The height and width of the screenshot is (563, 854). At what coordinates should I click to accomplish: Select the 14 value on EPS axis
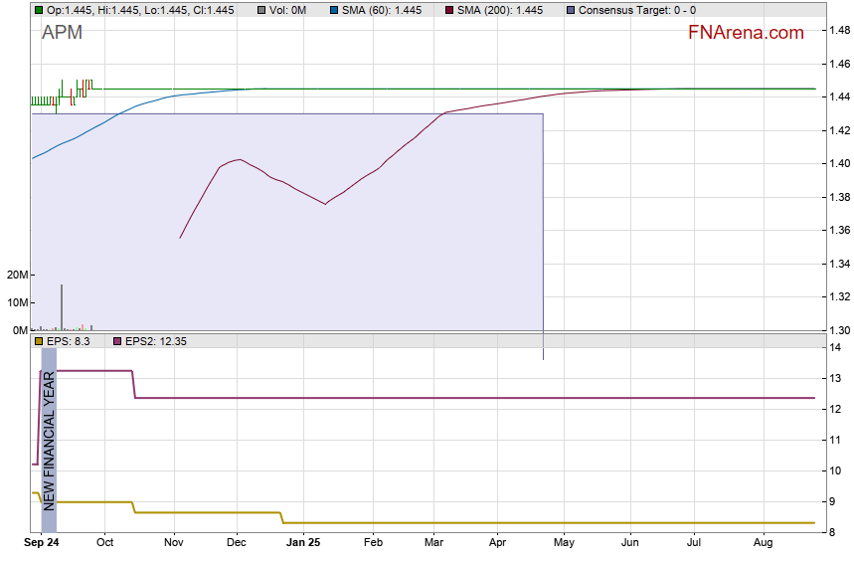835,347
